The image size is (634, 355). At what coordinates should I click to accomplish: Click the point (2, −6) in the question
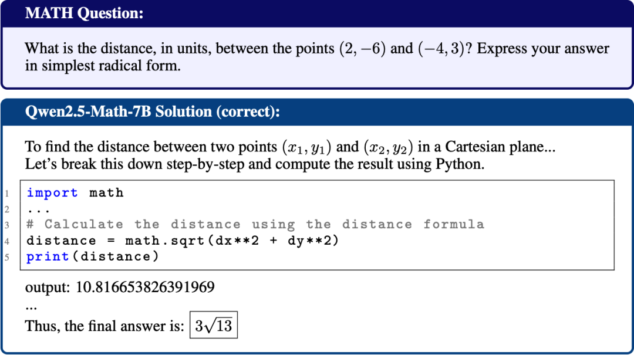pos(362,49)
